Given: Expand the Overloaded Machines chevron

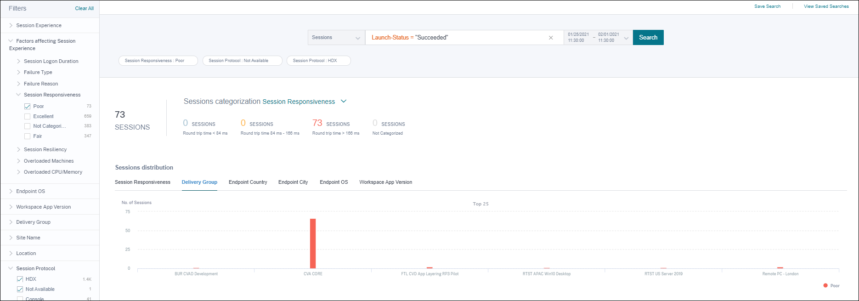Looking at the screenshot, I should [19, 161].
